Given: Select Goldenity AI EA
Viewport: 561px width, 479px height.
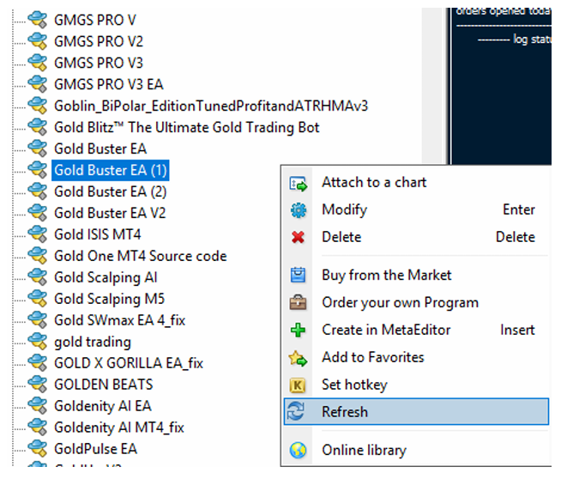Looking at the screenshot, I should 103,406.
